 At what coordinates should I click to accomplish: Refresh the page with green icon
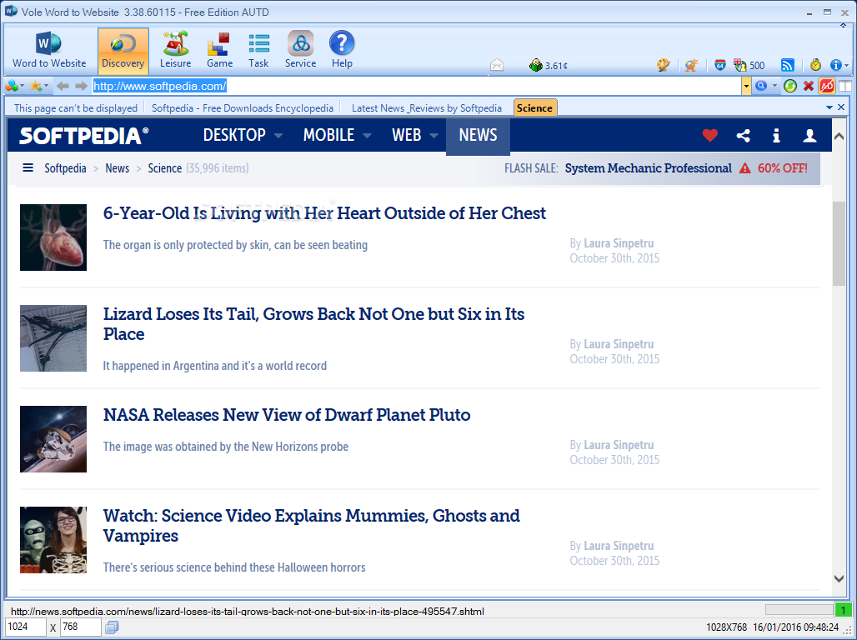pyautogui.click(x=789, y=86)
